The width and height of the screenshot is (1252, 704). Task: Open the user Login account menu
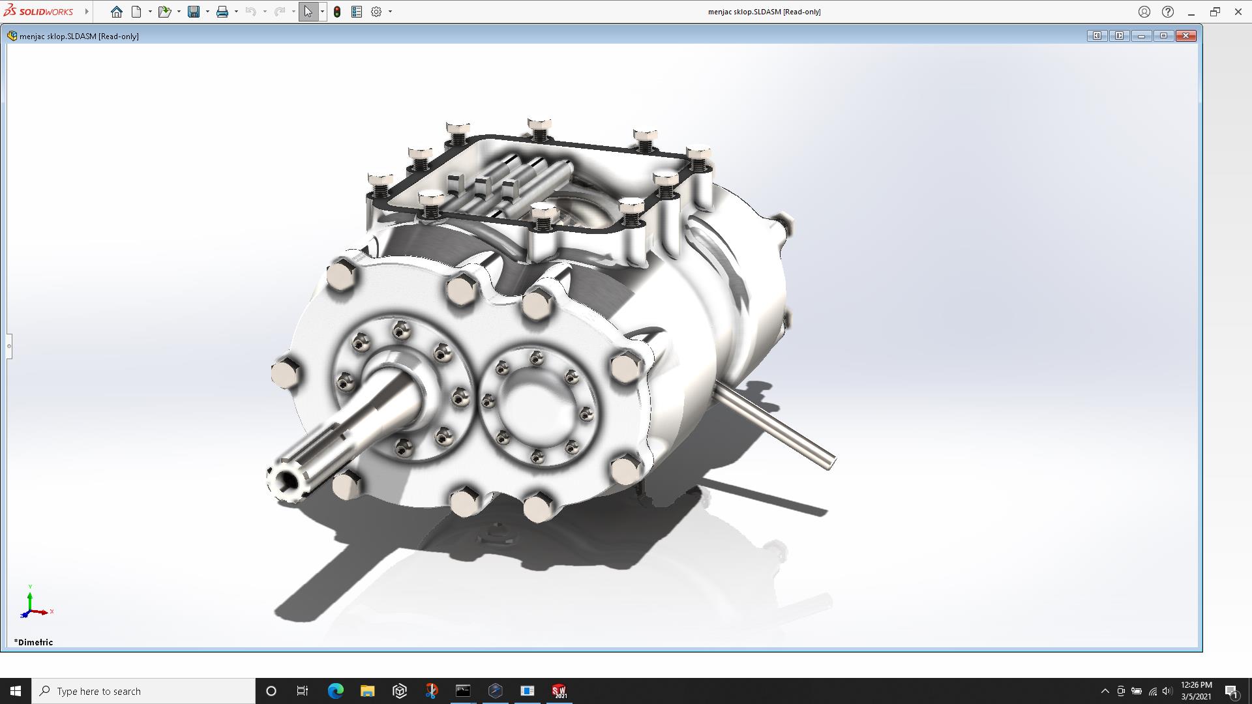pos(1144,12)
